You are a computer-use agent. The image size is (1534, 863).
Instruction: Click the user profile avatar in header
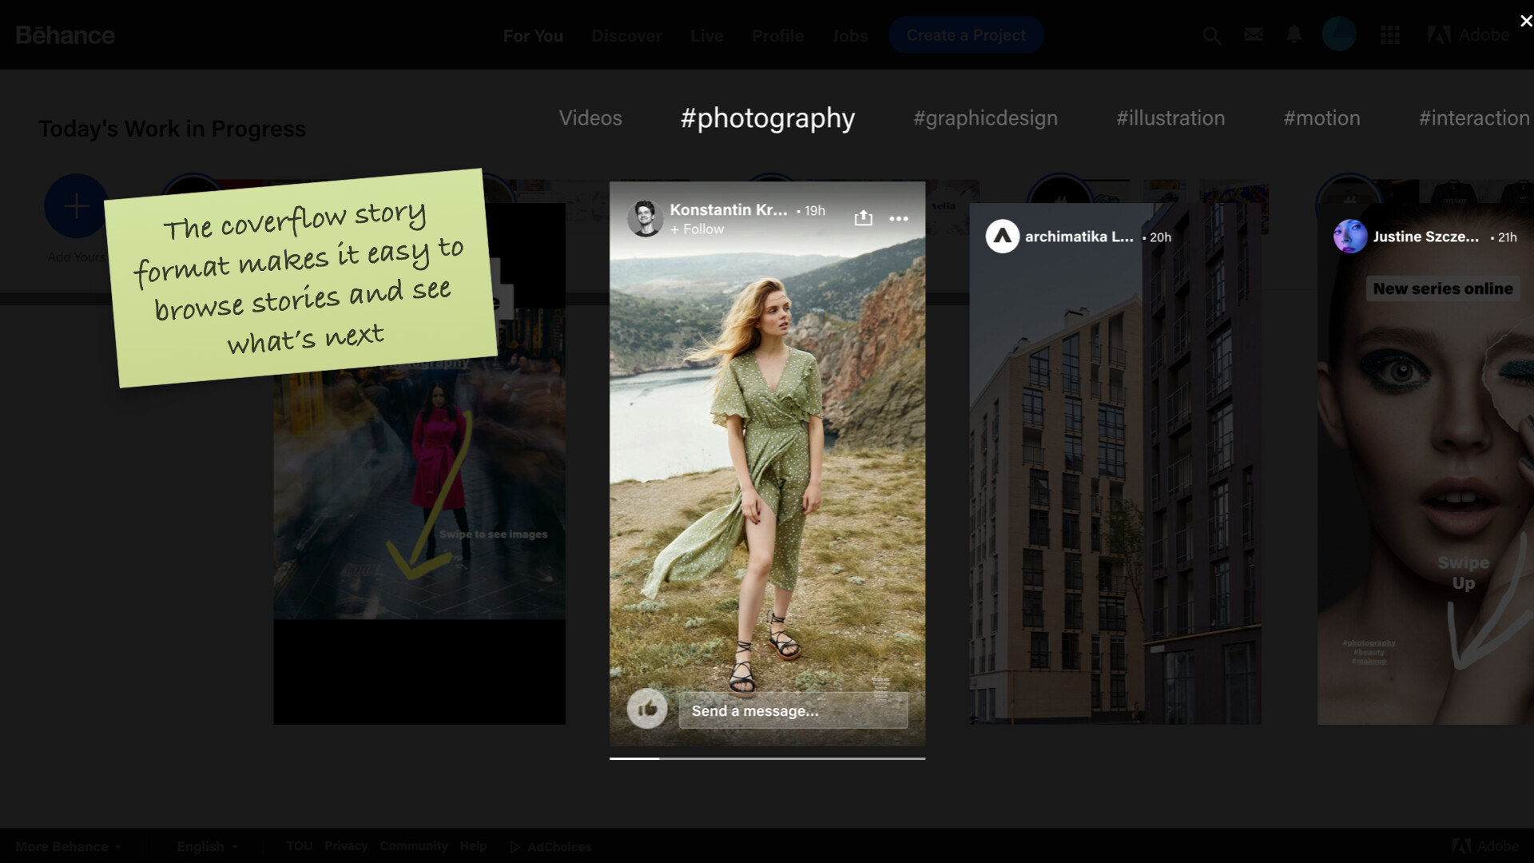[1339, 34]
